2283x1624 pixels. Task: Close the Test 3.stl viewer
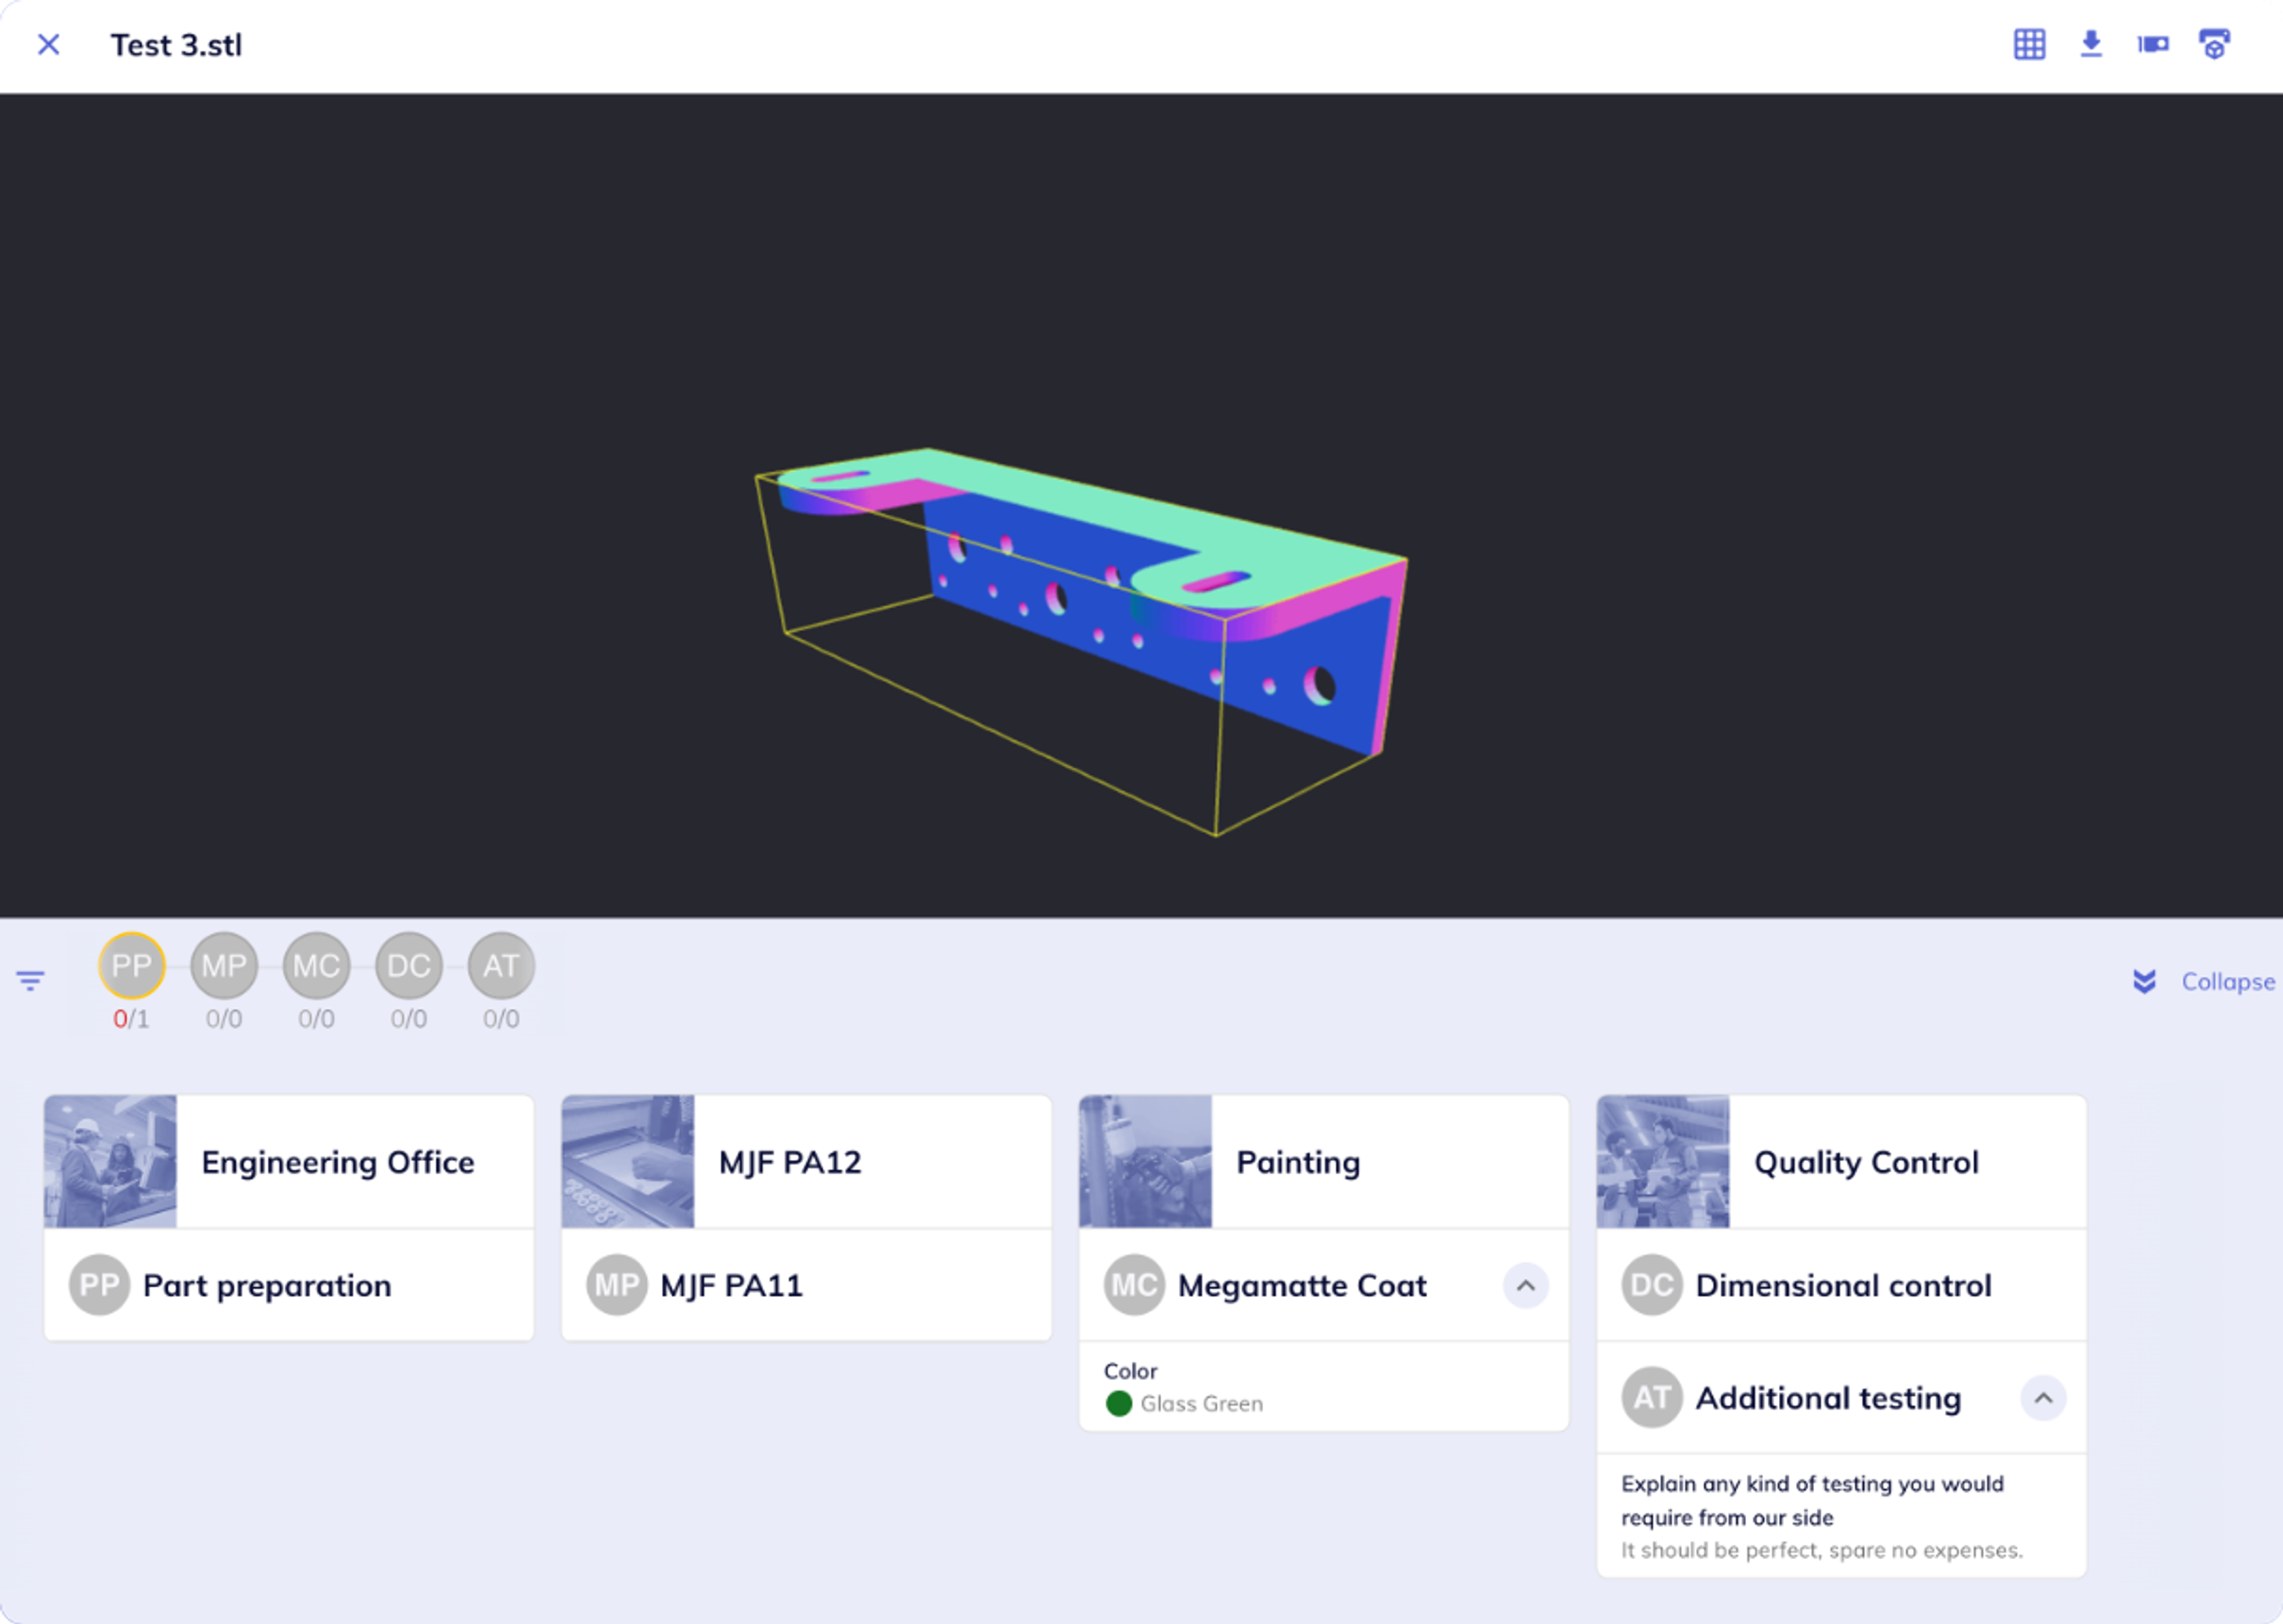pos(48,45)
